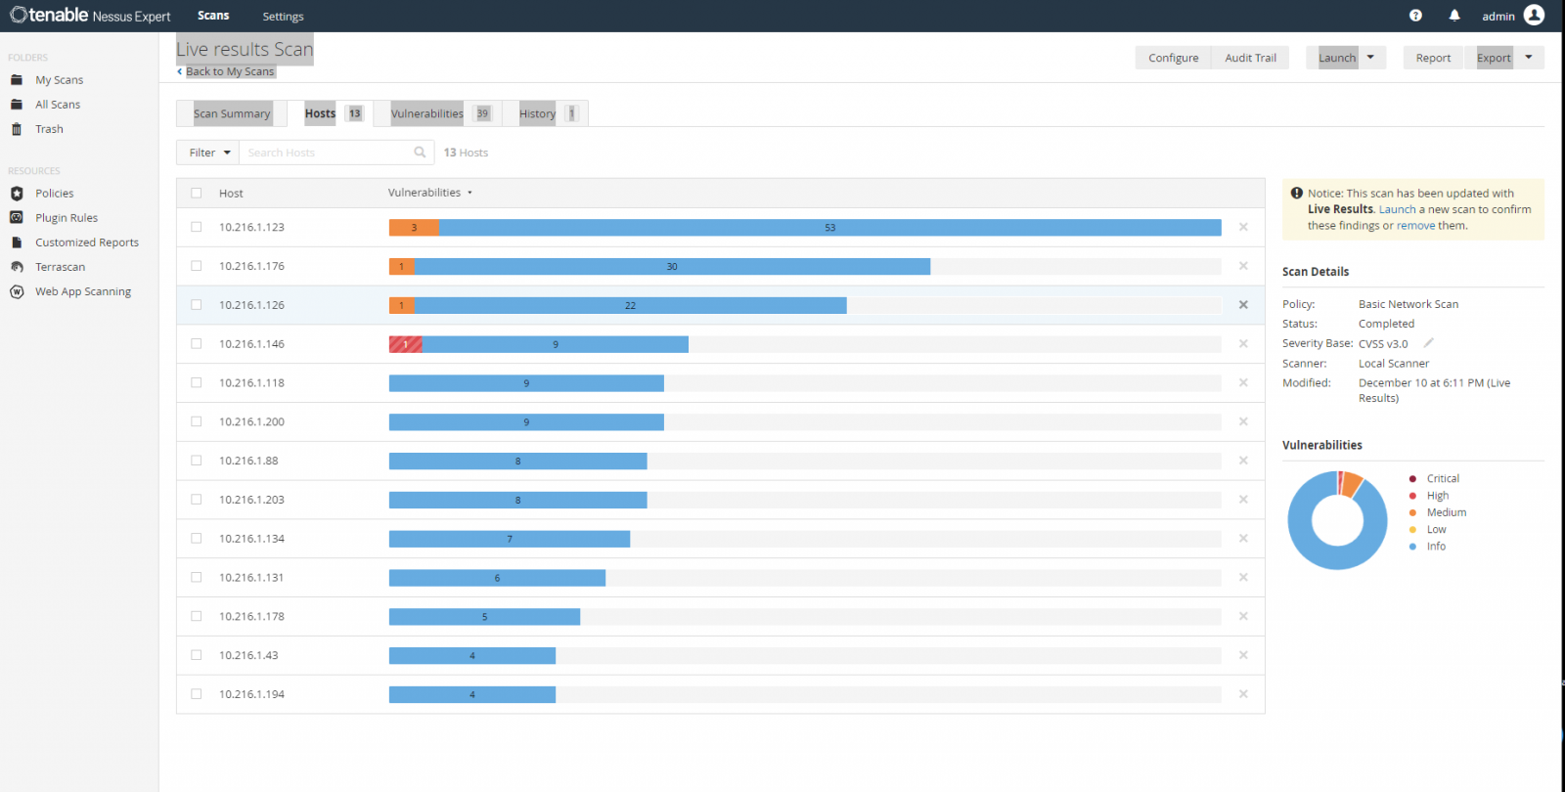
Task: Edit Severity Base with pencil icon
Action: tap(1428, 343)
